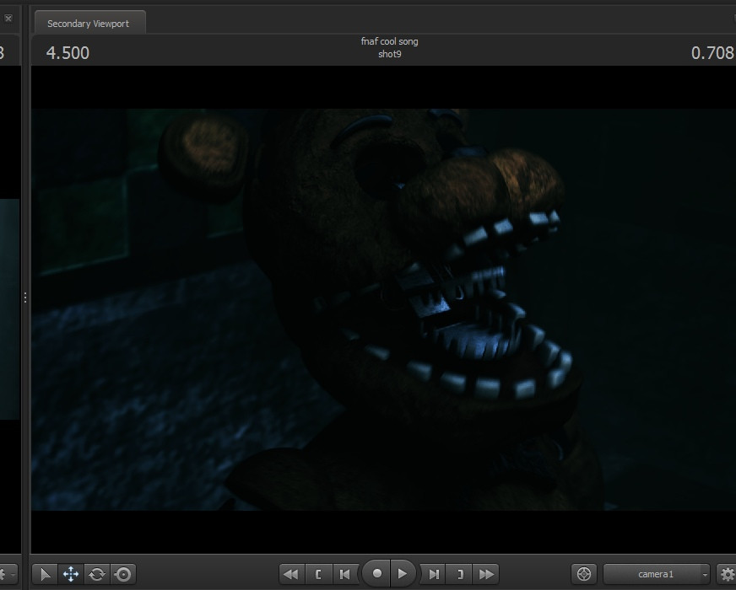Skip forward with the double-arrow fast-forward button
The image size is (736, 590).
pyautogui.click(x=486, y=574)
